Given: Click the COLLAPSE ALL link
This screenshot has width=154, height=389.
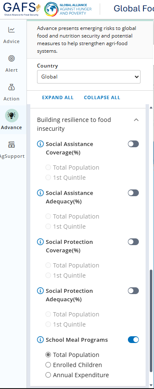Looking at the screenshot, I should point(102,97).
